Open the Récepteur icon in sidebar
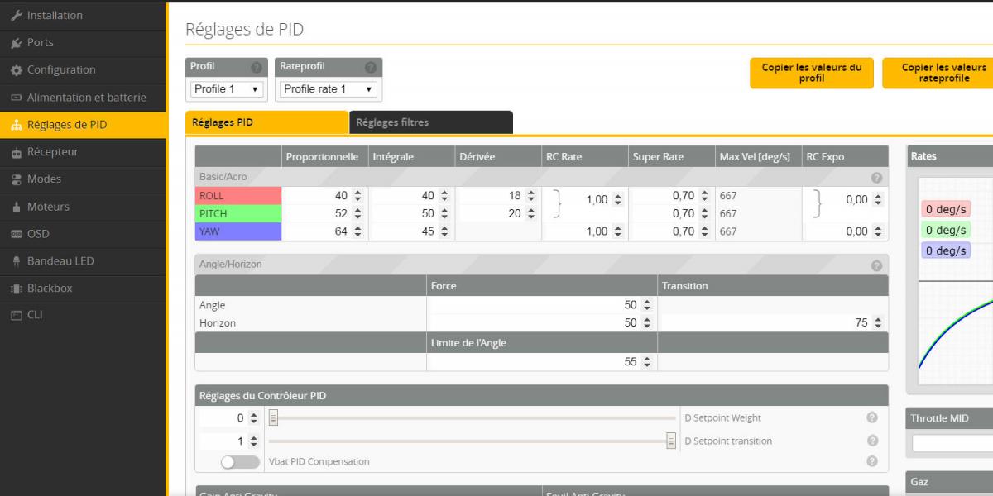 [17, 152]
